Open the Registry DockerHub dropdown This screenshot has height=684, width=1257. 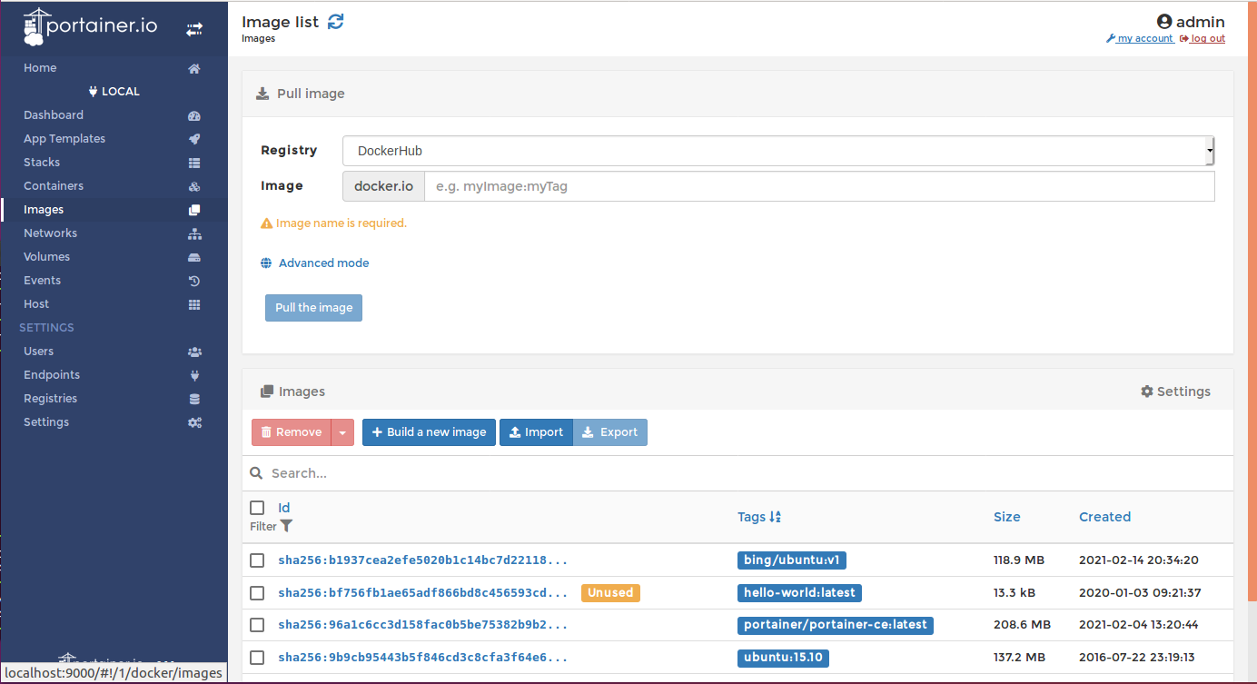(777, 151)
